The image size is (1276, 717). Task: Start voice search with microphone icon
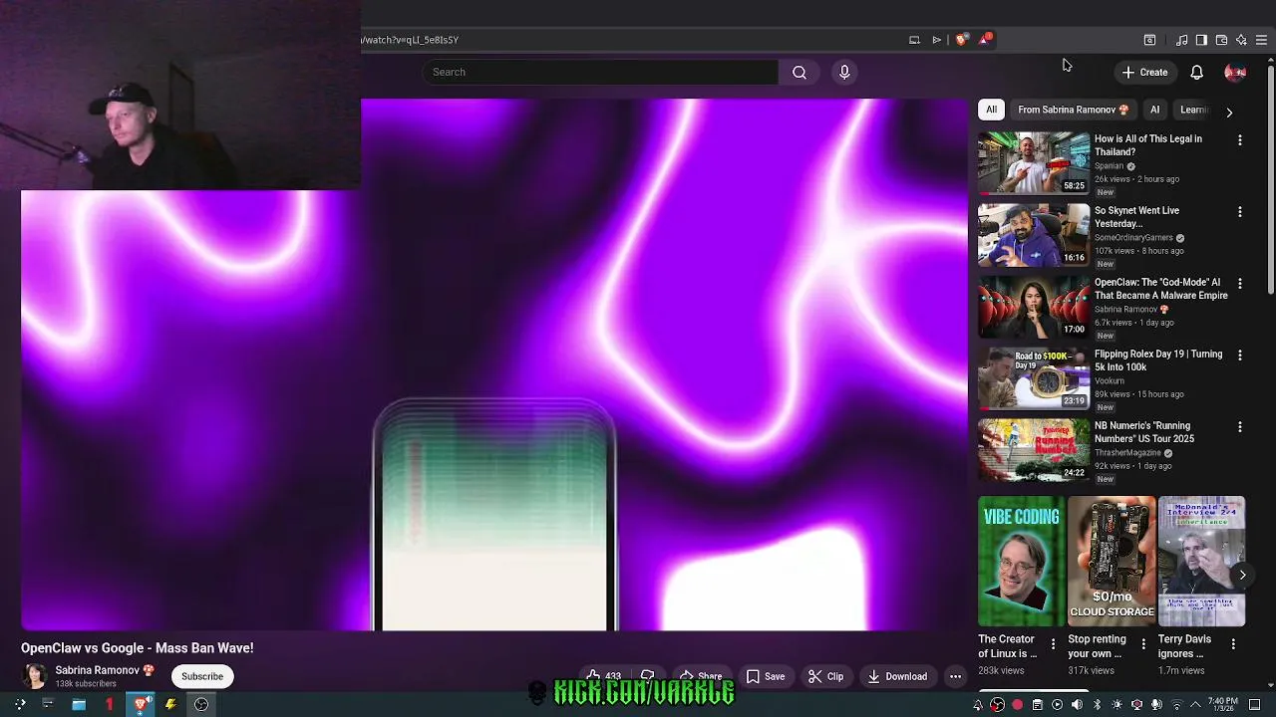[x=844, y=72]
